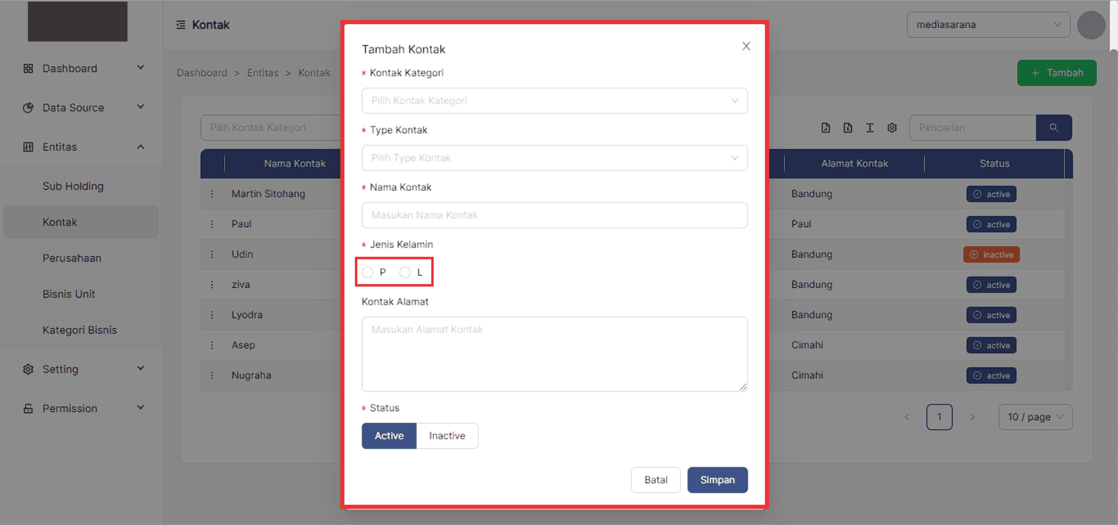Switch Status to Inactive in the dialog

coord(447,436)
